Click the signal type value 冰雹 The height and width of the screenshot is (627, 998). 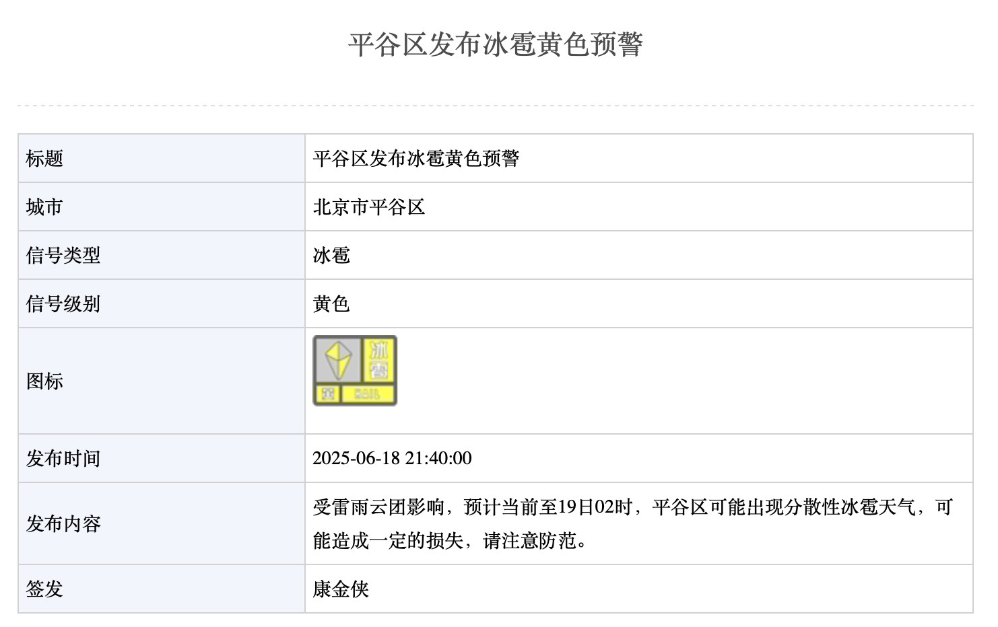(x=331, y=256)
